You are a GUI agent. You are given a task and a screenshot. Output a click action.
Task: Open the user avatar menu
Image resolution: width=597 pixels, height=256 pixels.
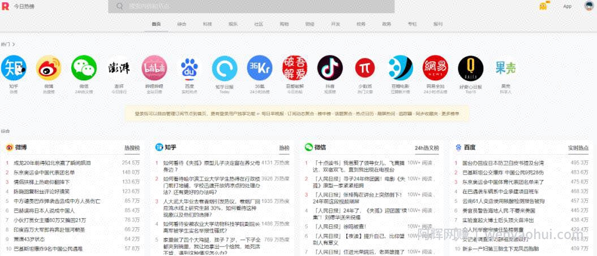click(x=589, y=6)
